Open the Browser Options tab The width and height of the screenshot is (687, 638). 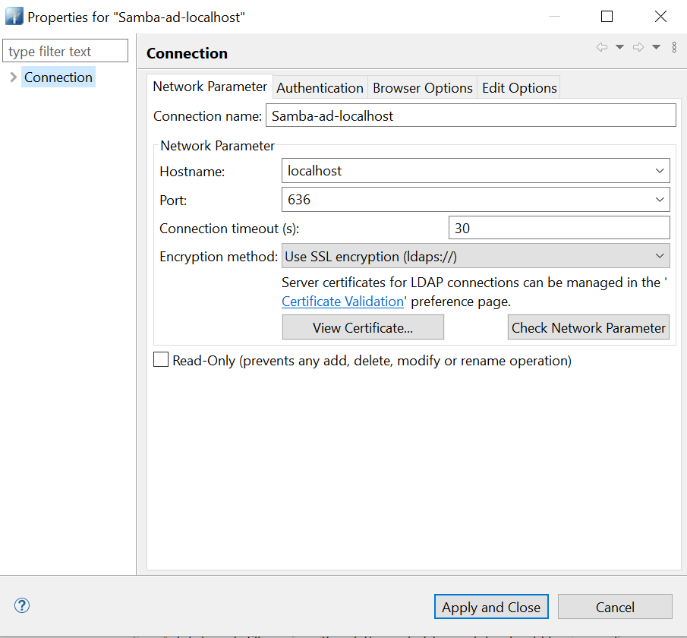point(422,87)
